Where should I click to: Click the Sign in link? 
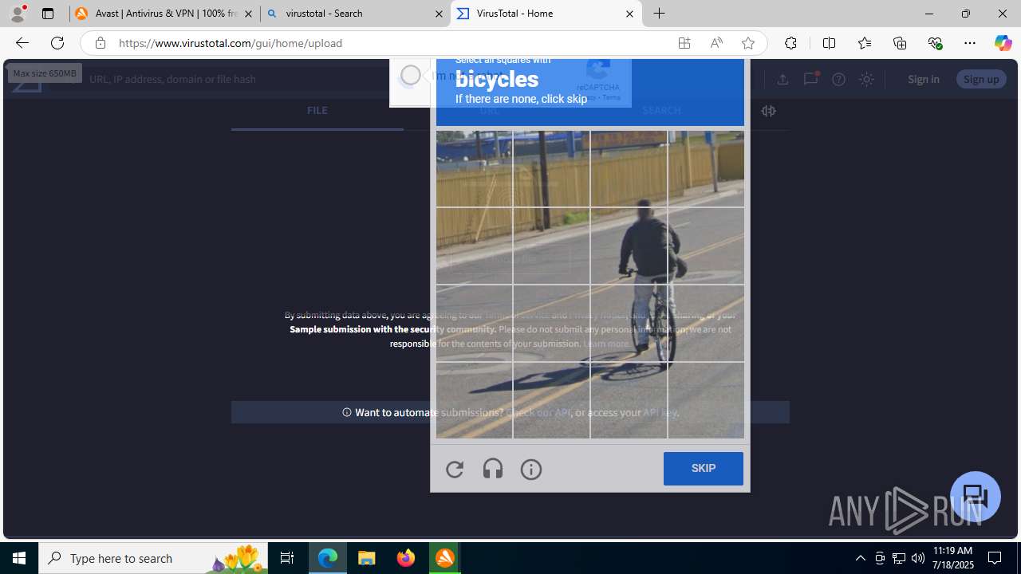[923, 79]
